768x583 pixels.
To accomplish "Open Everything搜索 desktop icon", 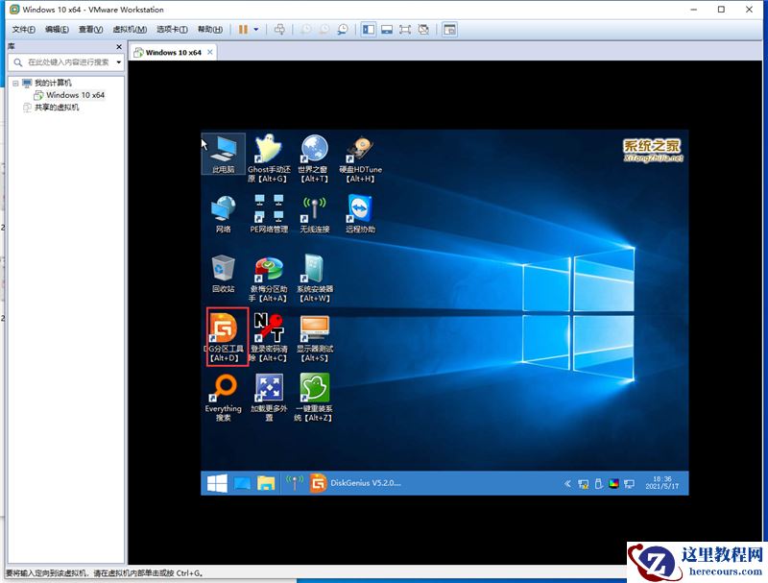I will point(224,389).
